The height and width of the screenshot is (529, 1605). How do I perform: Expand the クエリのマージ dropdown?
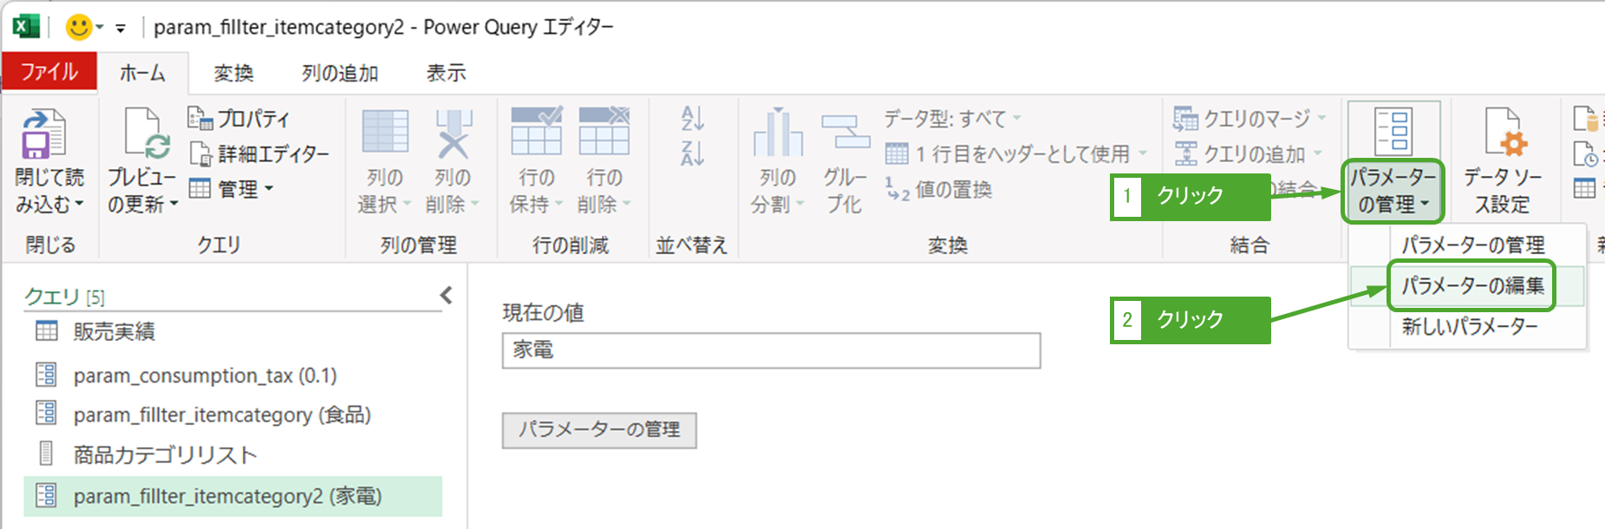(x=1321, y=118)
